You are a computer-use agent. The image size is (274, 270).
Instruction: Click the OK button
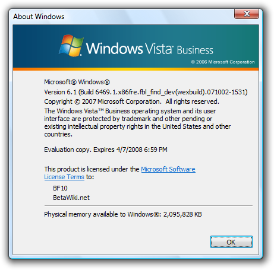(x=231, y=242)
